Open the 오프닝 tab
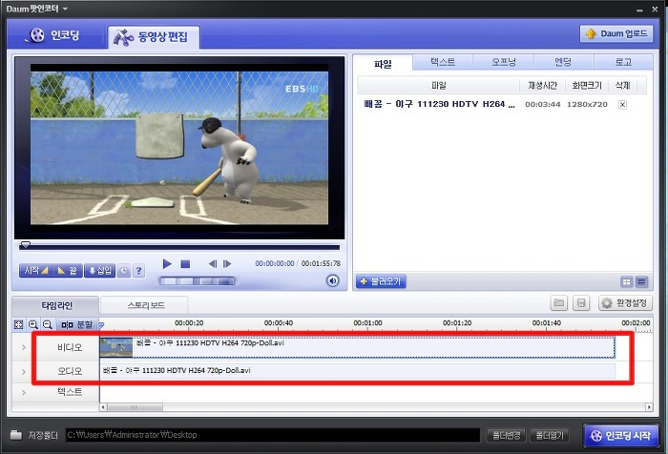Image resolution: width=668 pixels, height=454 pixels. tap(504, 62)
